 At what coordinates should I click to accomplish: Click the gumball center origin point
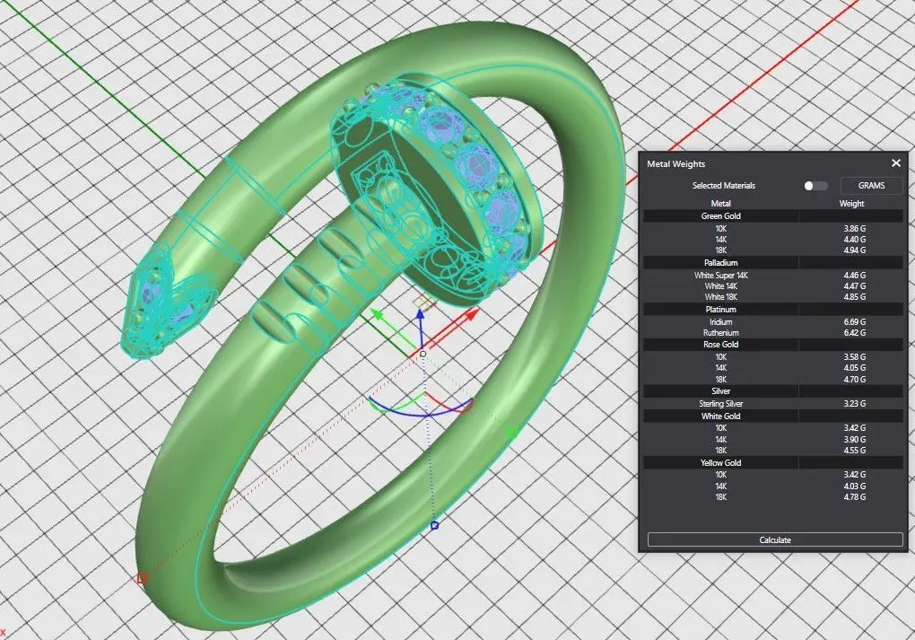pyautogui.click(x=423, y=354)
